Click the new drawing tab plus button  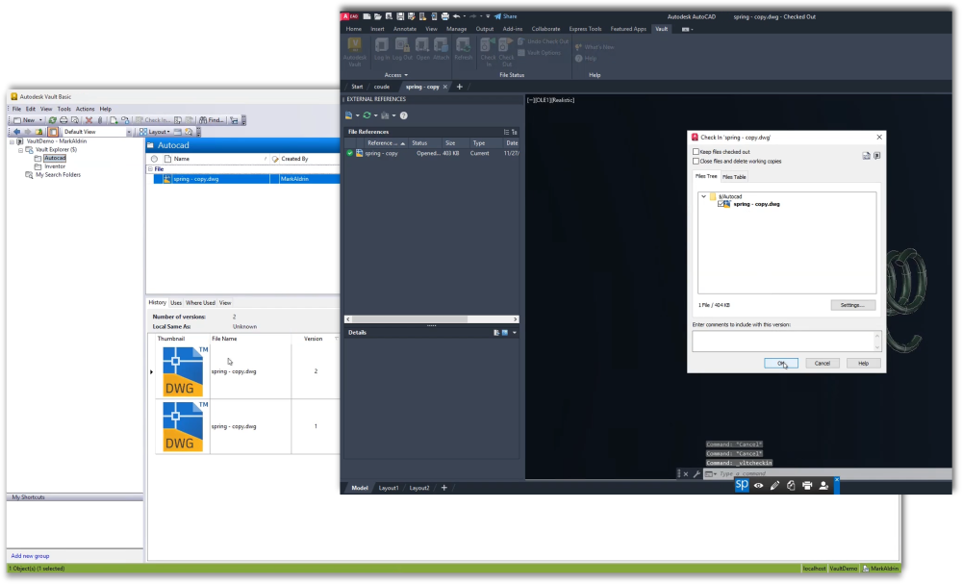459,88
